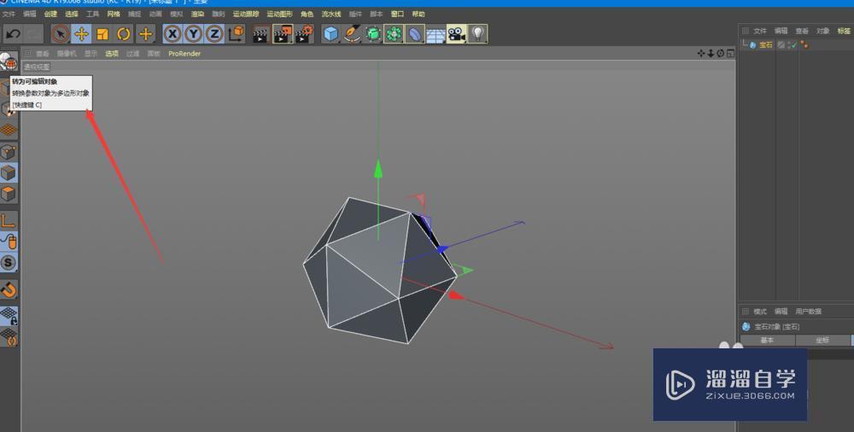
Task: Open Object Manager 文件 menu
Action: pyautogui.click(x=760, y=31)
